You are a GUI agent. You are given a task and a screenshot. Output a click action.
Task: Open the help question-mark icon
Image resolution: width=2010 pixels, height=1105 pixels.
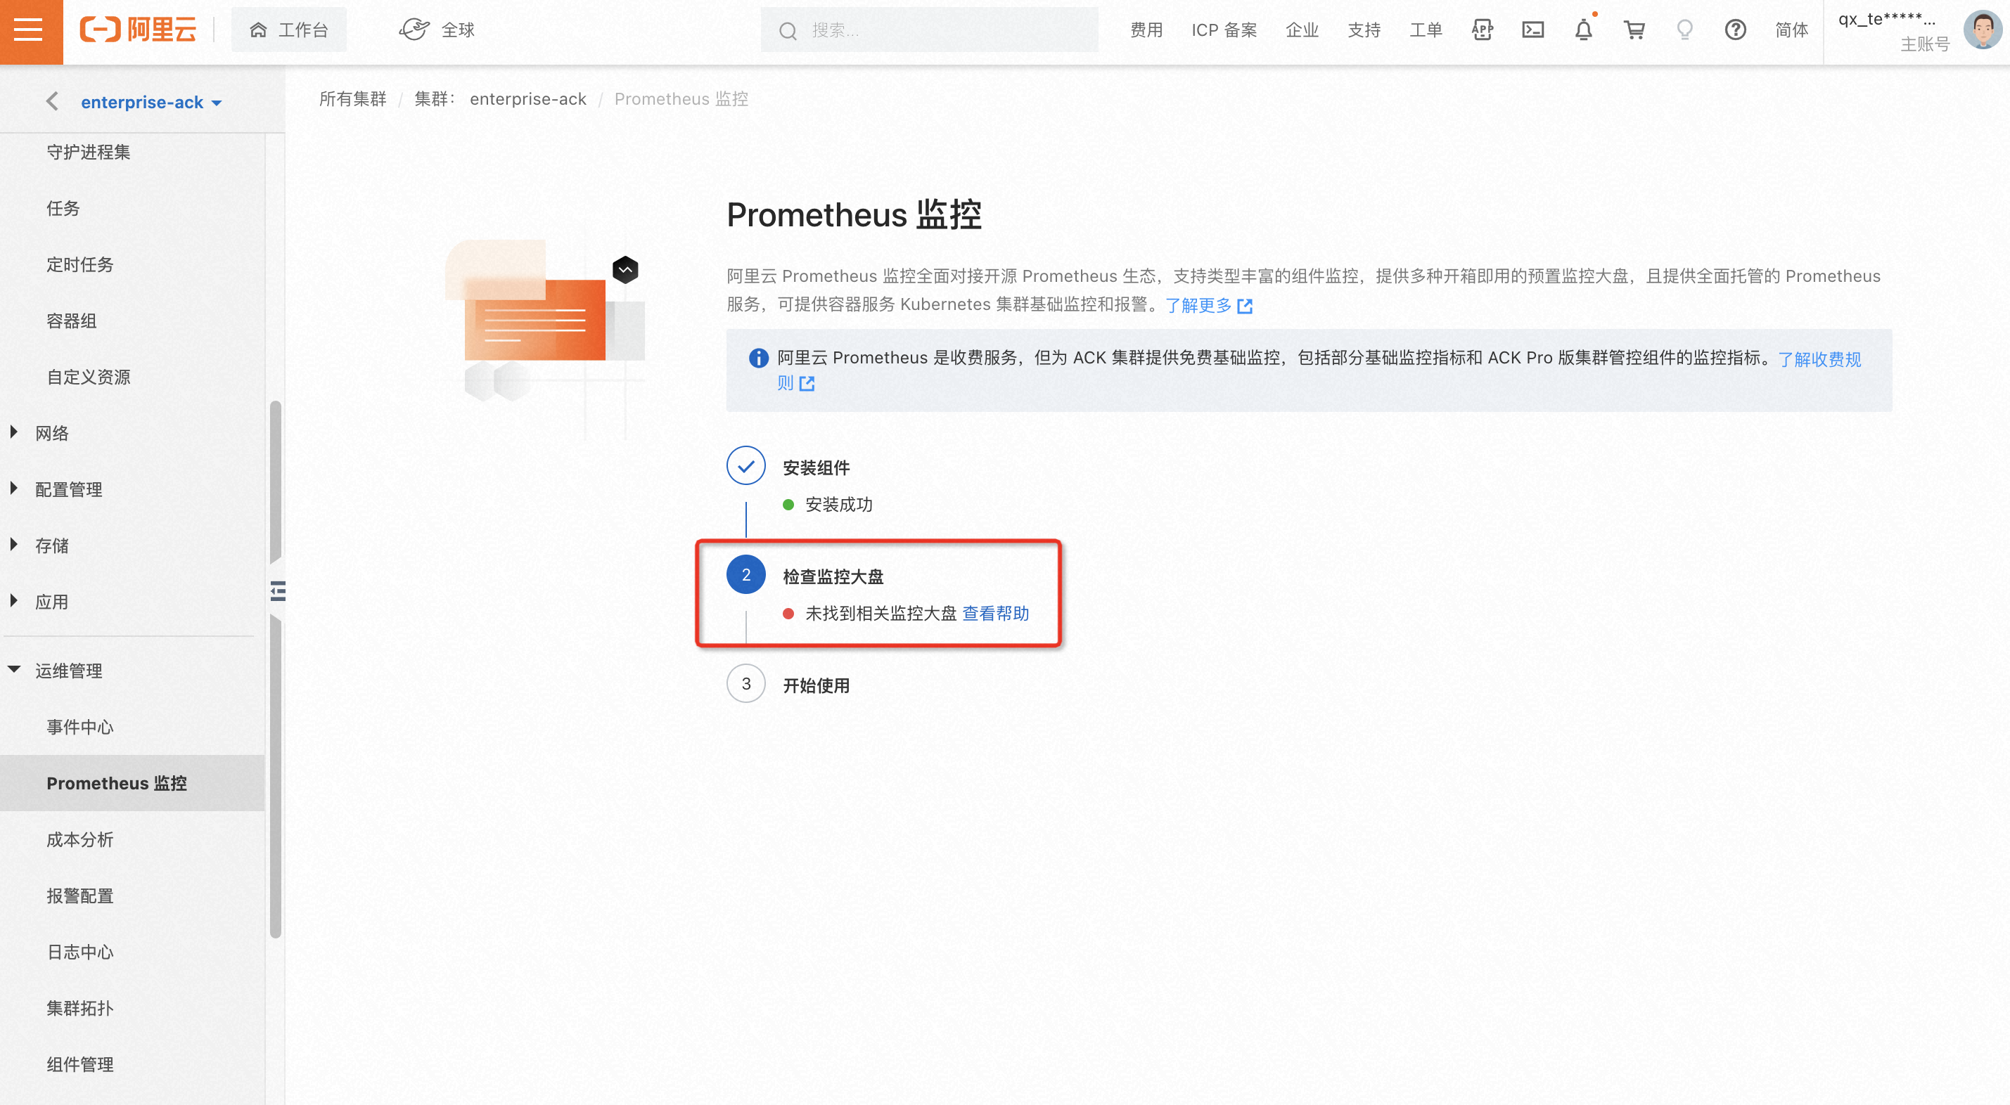[1735, 30]
